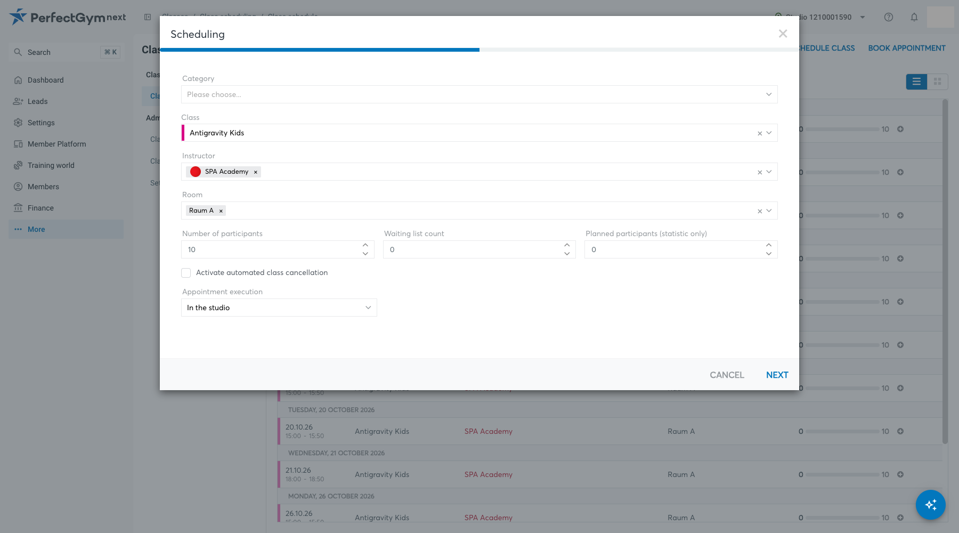Image resolution: width=959 pixels, height=533 pixels.
Task: Open the help question mark icon
Action: click(889, 17)
